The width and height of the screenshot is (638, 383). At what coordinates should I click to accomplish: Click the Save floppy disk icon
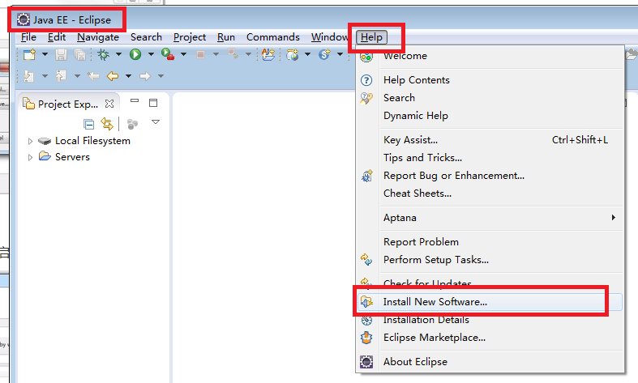61,54
